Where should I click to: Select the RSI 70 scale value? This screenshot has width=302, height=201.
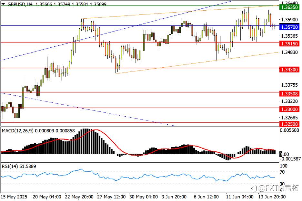click(282, 172)
